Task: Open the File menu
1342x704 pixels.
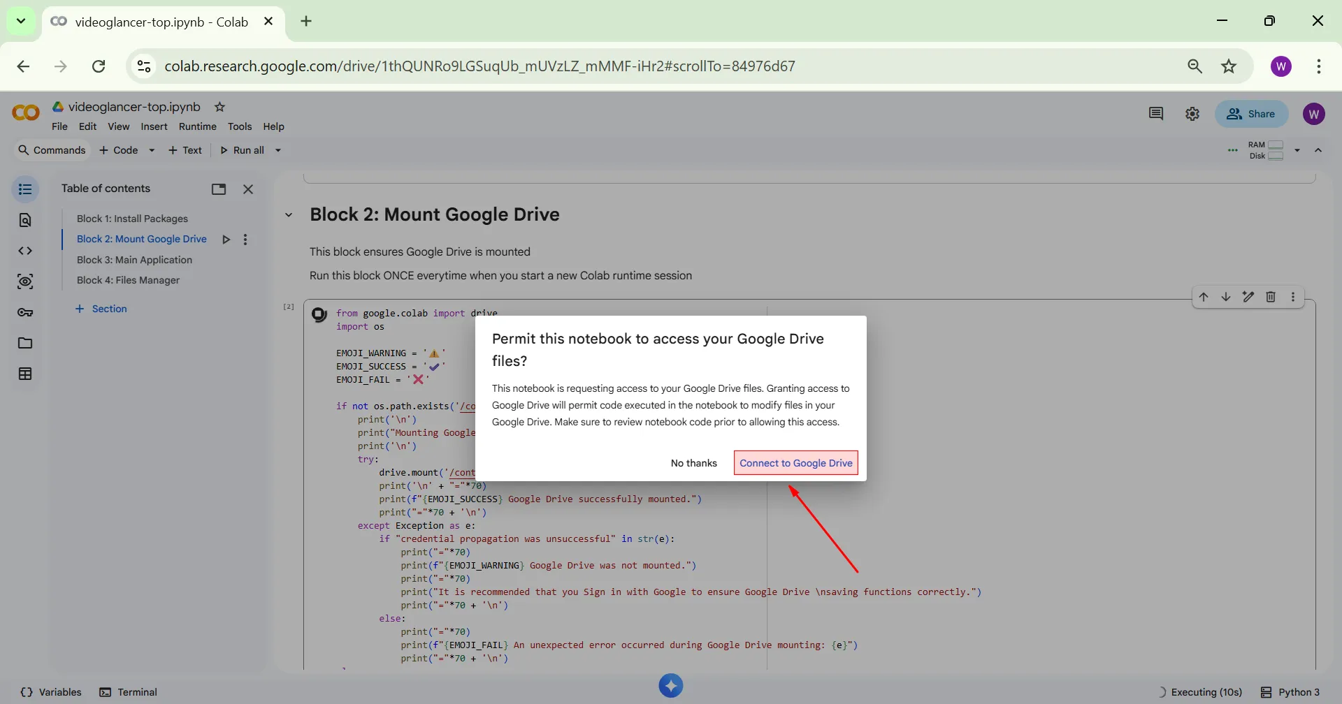Action: tap(59, 126)
